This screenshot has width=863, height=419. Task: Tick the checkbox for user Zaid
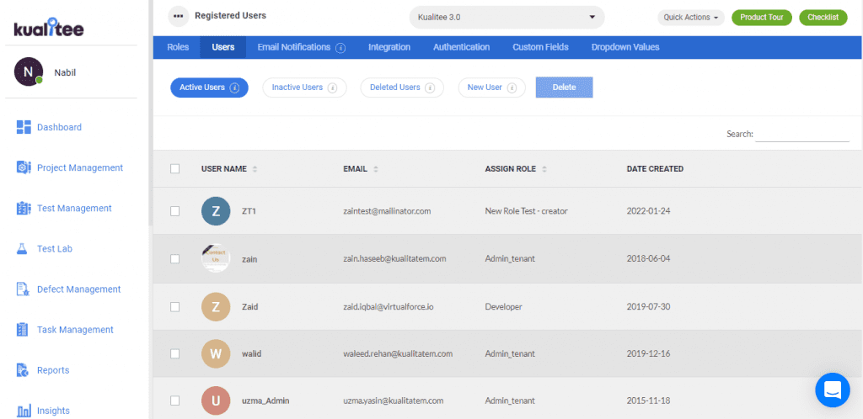pos(175,307)
